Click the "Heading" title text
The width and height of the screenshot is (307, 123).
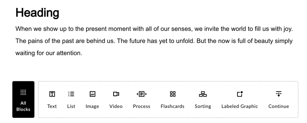[37, 13]
